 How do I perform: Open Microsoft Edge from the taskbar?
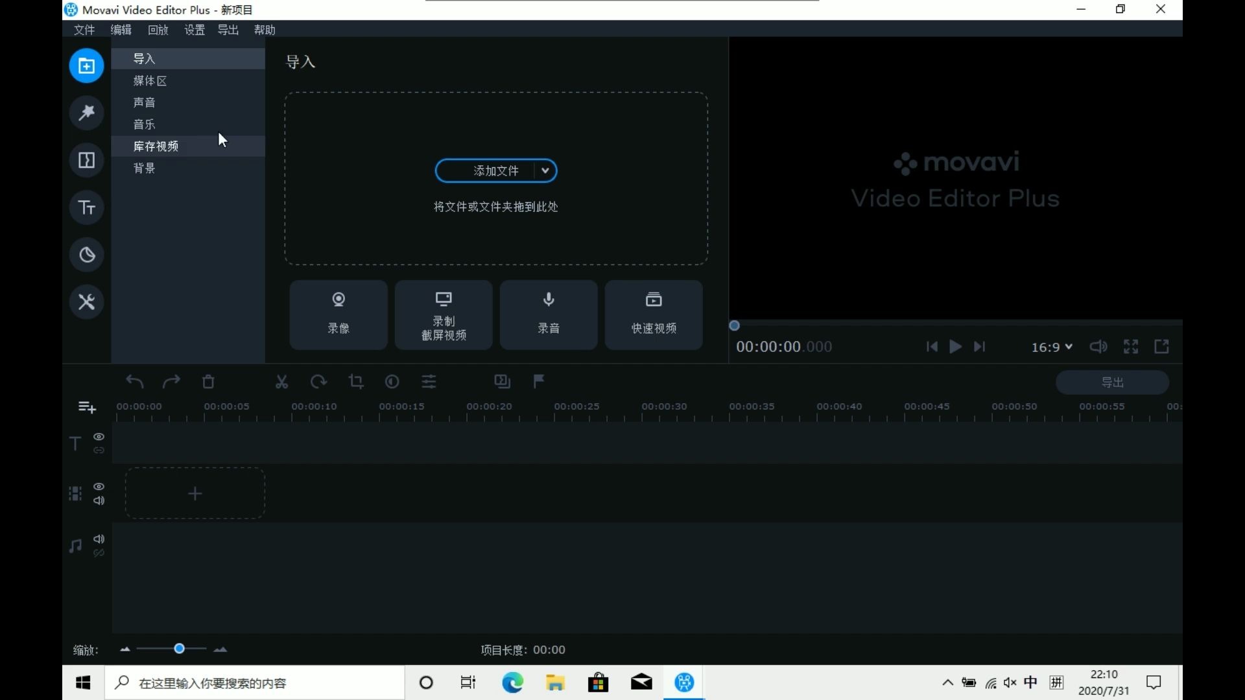pos(513,682)
